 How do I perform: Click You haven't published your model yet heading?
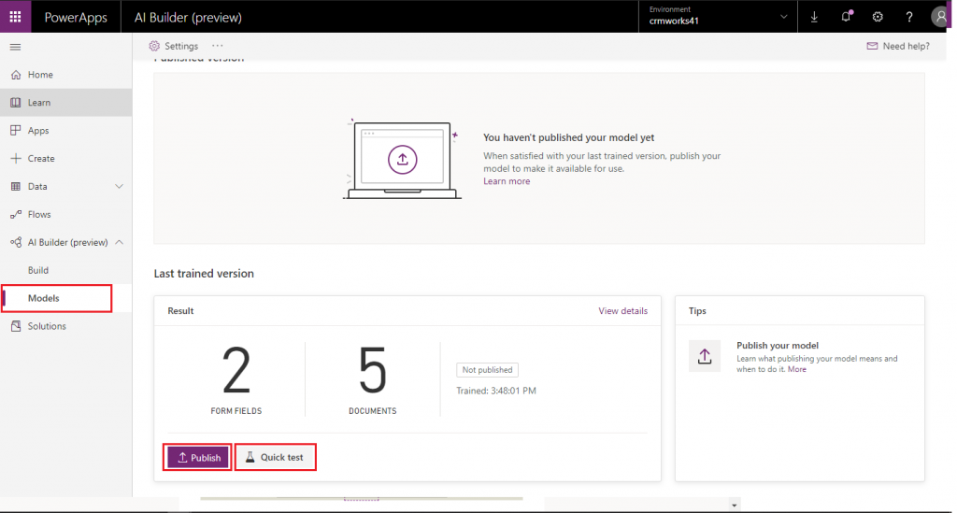point(569,138)
